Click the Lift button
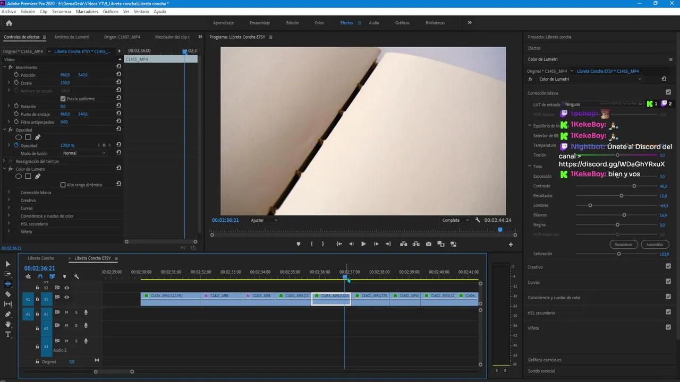Image resolution: width=680 pixels, height=382 pixels. click(404, 244)
